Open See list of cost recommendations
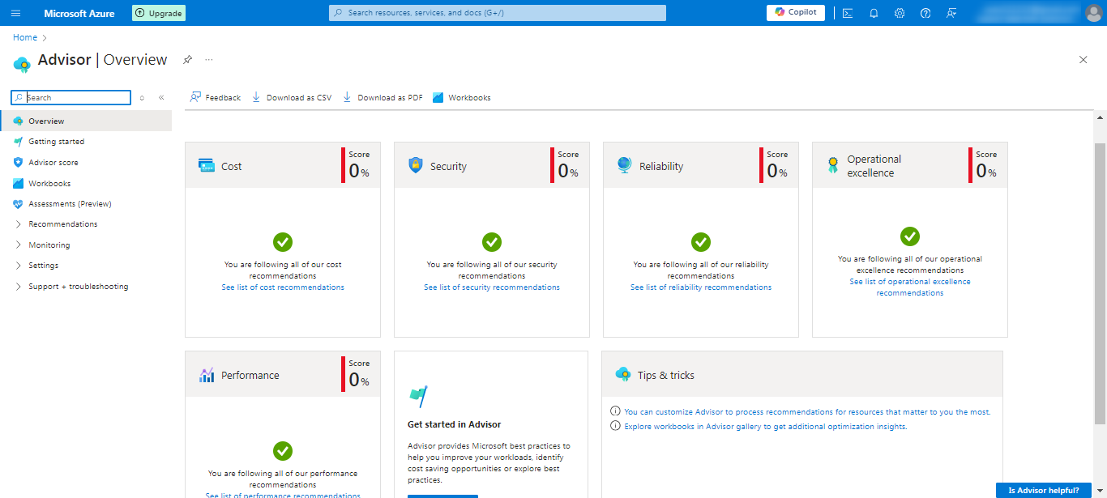 pyautogui.click(x=283, y=287)
